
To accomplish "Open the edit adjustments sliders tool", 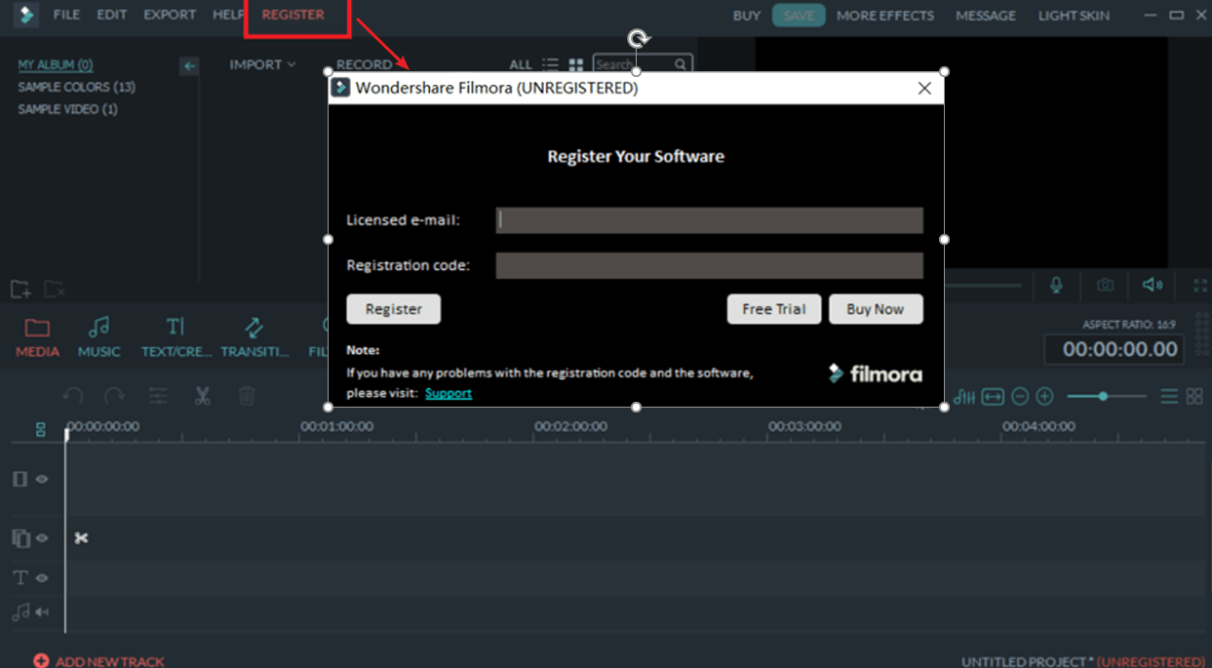I will [x=158, y=396].
